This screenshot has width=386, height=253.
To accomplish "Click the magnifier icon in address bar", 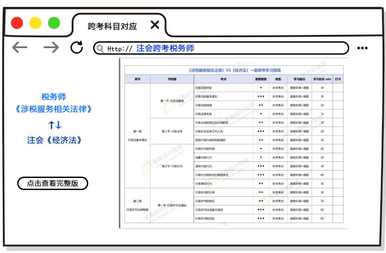I will [x=100, y=49].
